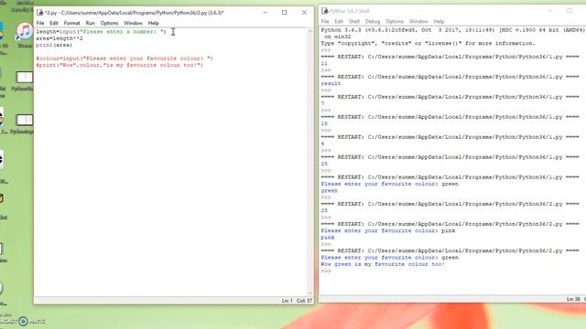
Task: Open Edit menu in 2.py editor
Action: coord(54,23)
